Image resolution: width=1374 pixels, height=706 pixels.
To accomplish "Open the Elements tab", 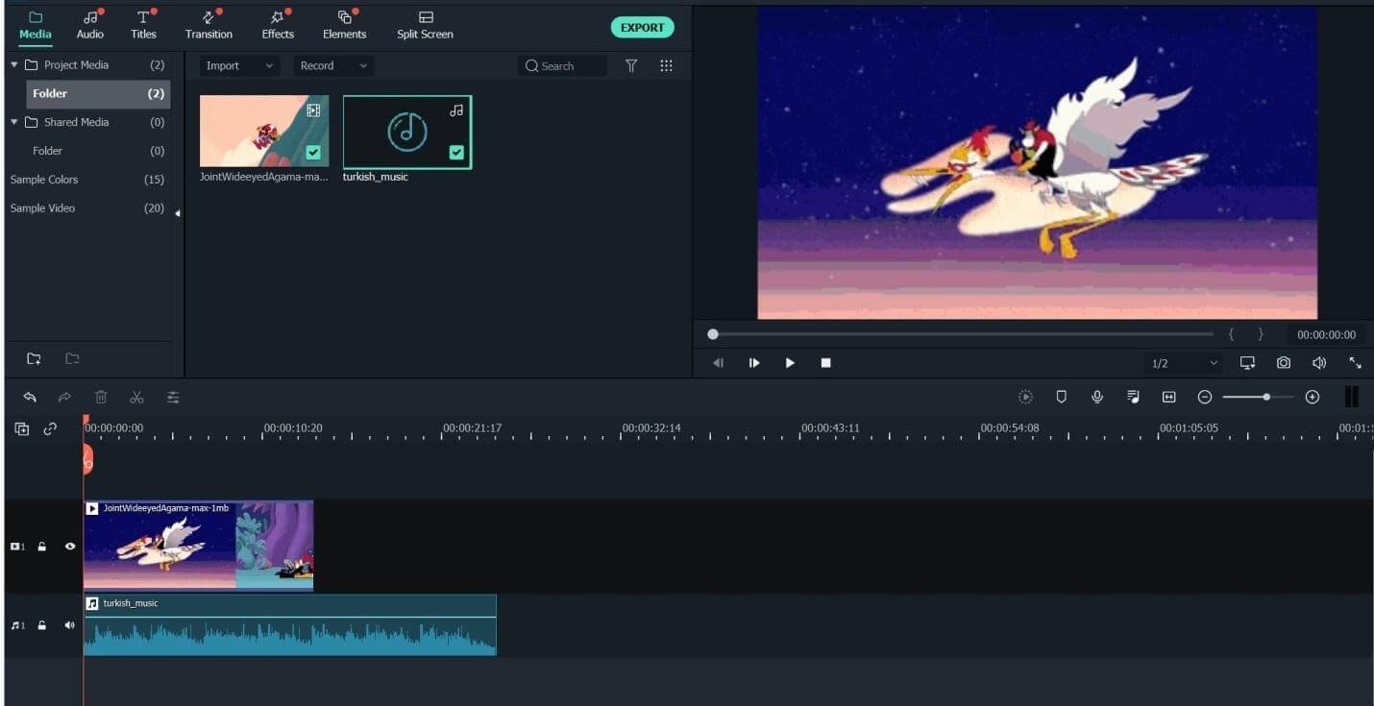I will point(345,26).
